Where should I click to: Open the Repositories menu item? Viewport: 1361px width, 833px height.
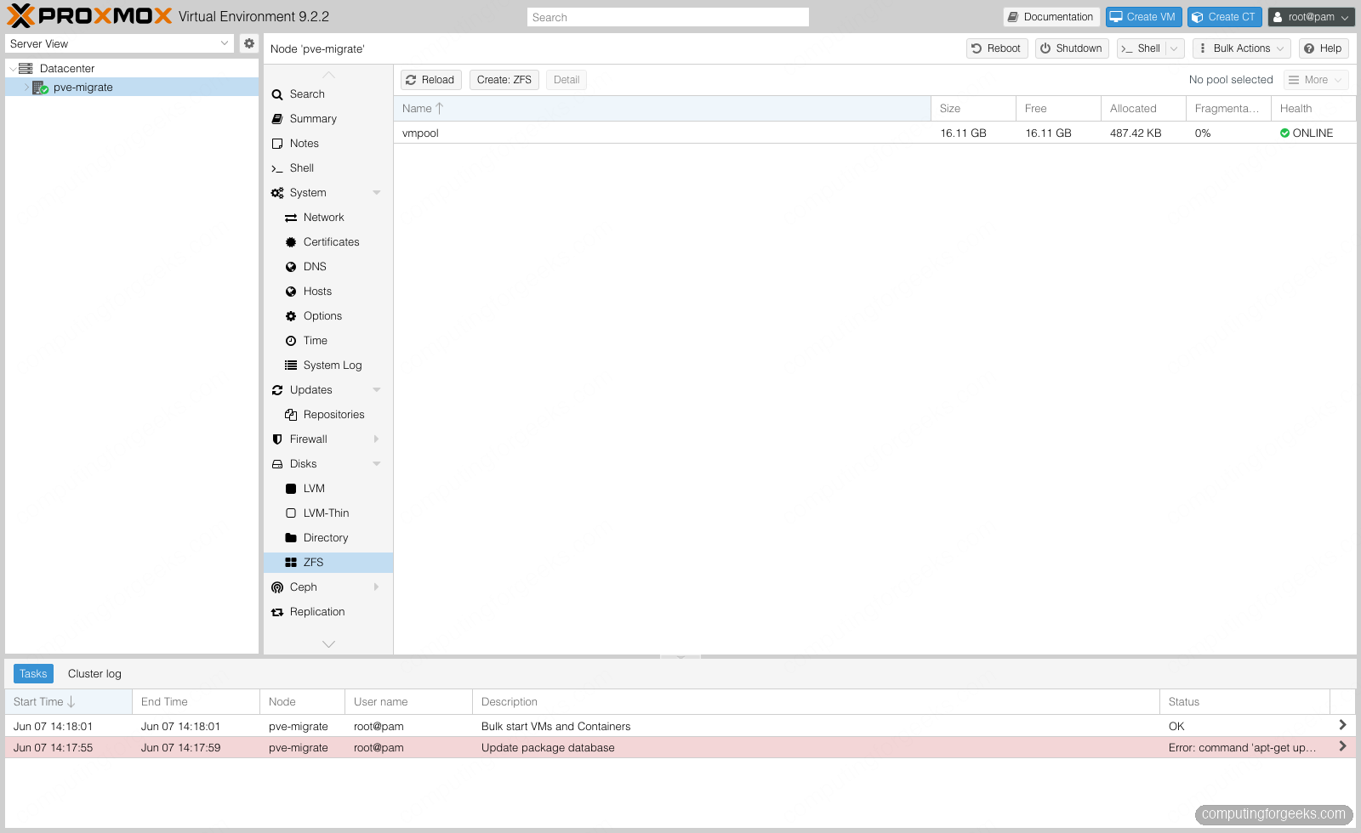tap(328, 415)
